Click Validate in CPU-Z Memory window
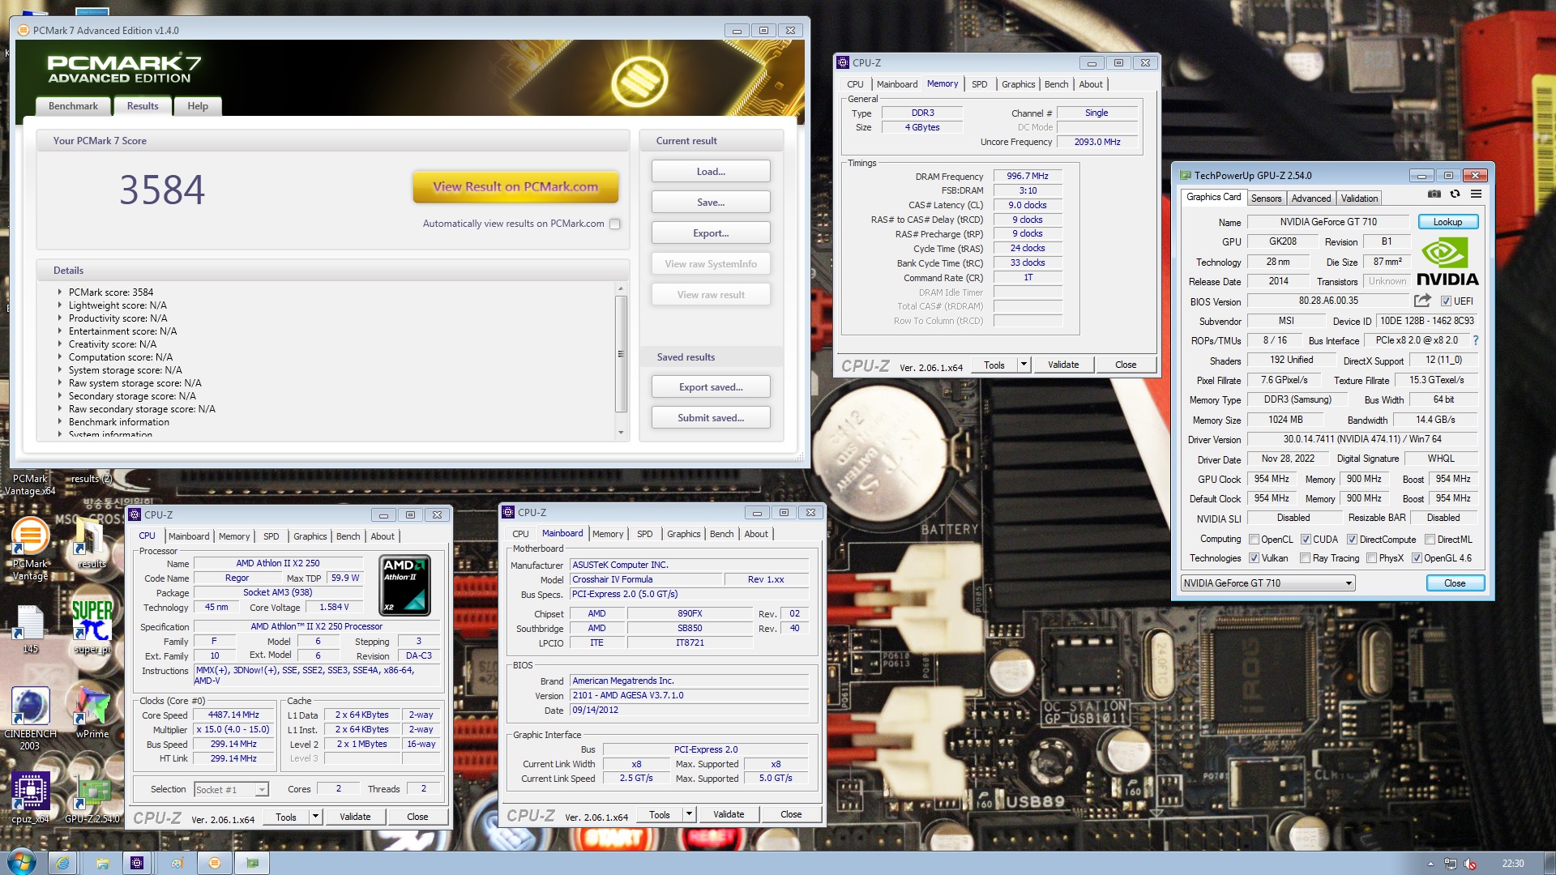 coord(1062,365)
